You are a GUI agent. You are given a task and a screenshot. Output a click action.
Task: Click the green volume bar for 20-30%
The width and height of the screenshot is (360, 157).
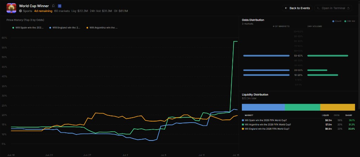click(x=317, y=70)
